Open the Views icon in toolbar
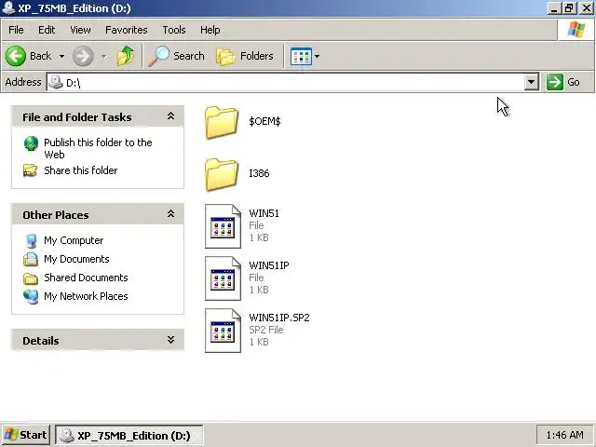Screen dimensions: 596x447 pos(301,56)
